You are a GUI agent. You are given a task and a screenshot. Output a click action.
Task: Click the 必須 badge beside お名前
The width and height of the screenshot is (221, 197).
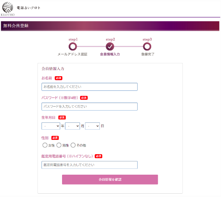point(59,78)
